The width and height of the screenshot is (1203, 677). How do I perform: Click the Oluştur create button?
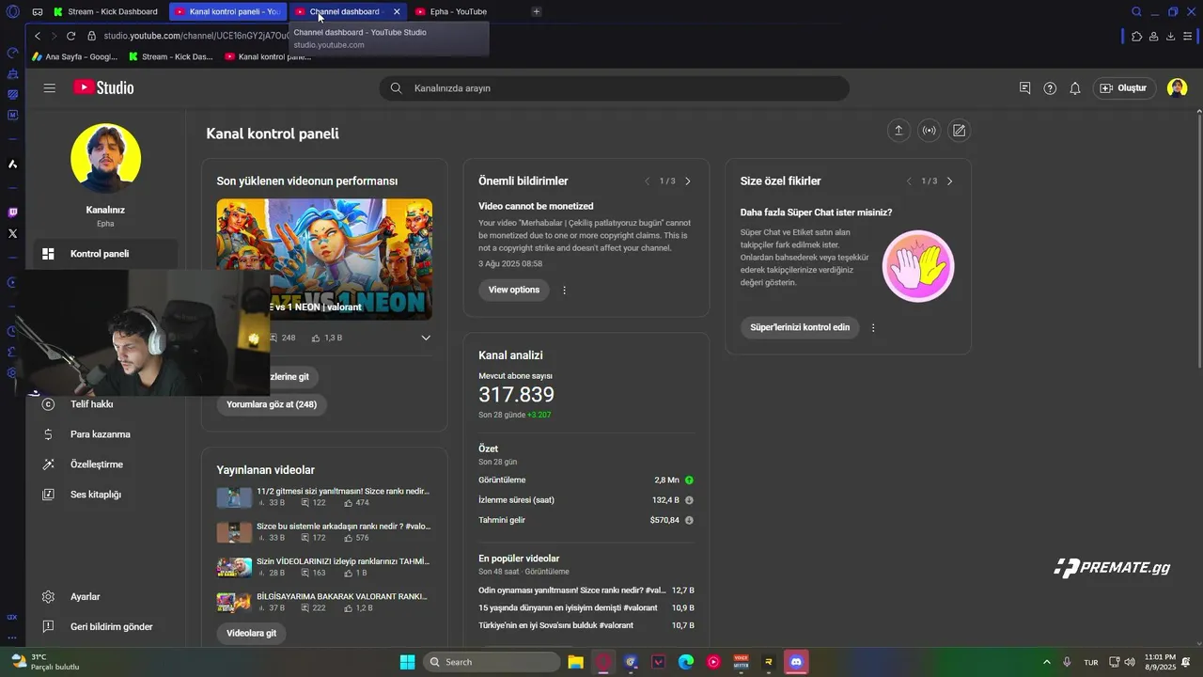(1123, 87)
